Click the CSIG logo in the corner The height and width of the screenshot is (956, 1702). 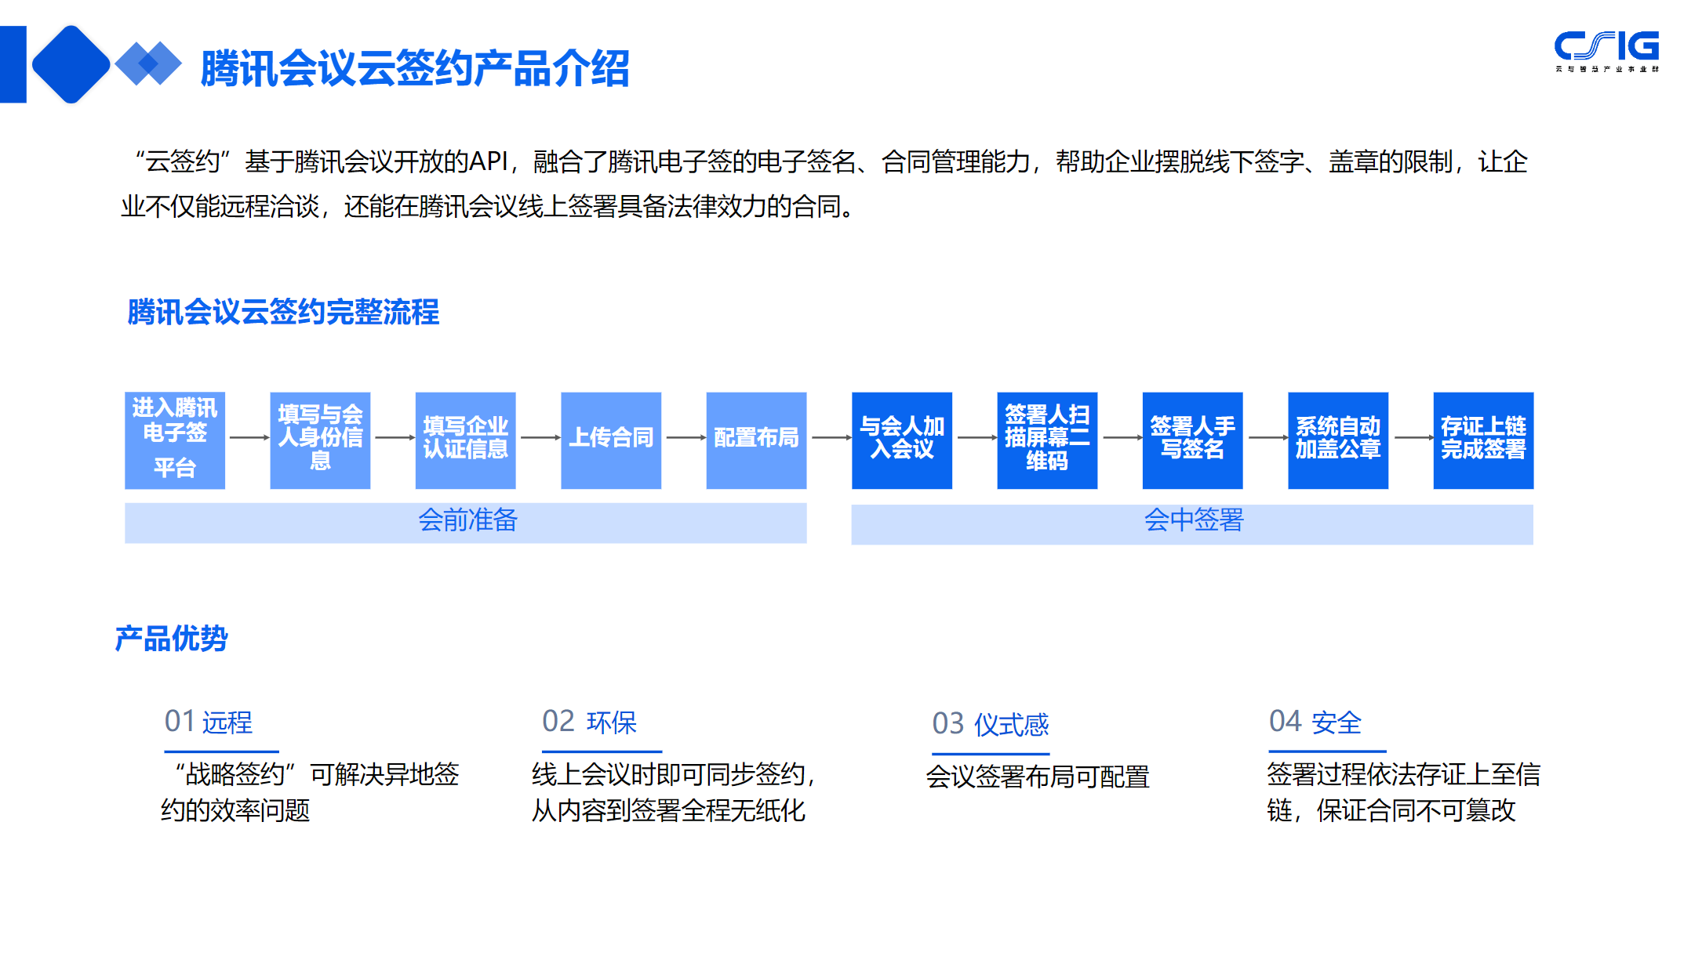pos(1606,52)
